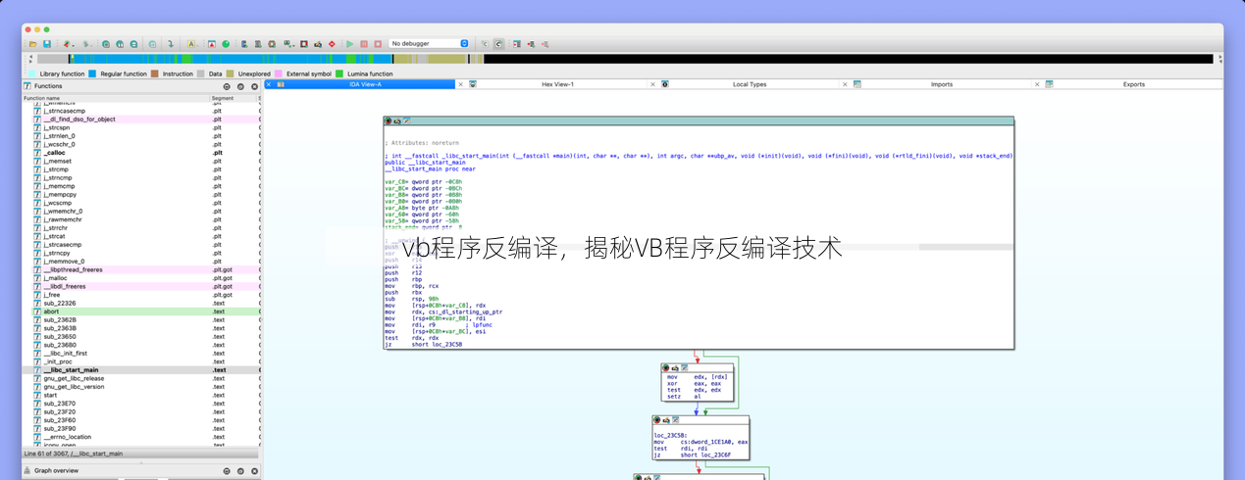The height and width of the screenshot is (480, 1245).
Task: Select the 'j_free' function row
Action: [141, 295]
